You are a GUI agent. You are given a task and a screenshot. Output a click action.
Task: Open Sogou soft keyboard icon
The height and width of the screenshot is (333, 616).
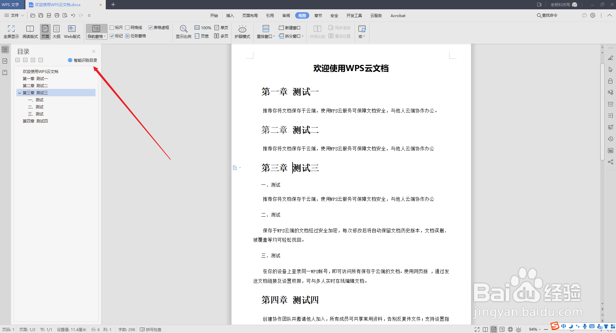coord(592,326)
